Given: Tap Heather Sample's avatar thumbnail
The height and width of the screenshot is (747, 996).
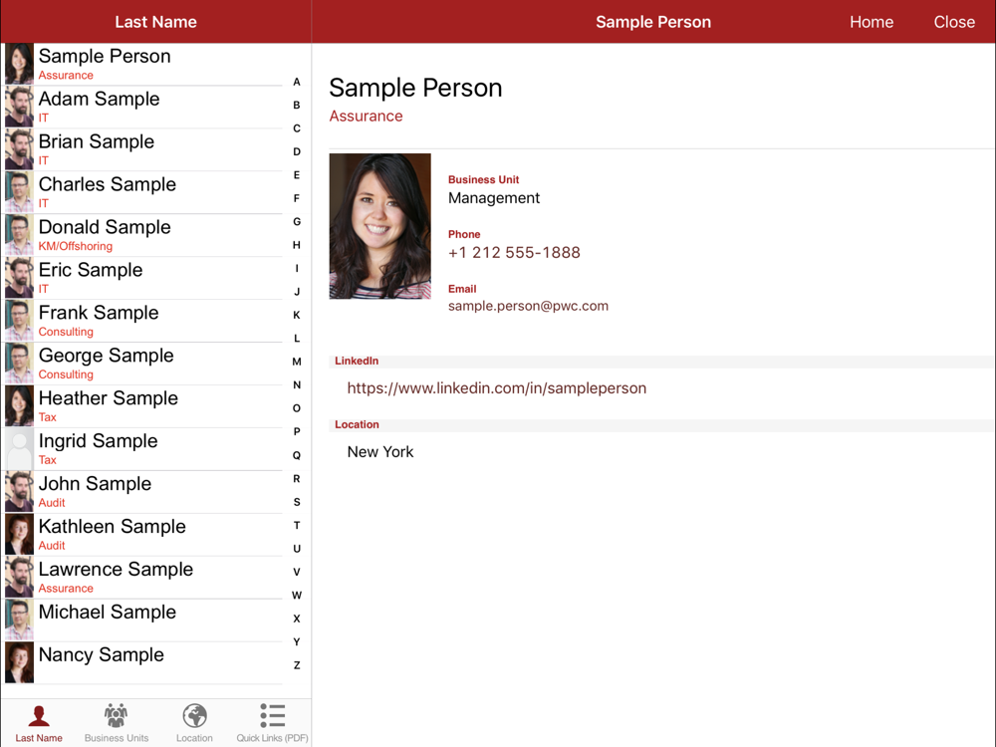Looking at the screenshot, I should [x=19, y=406].
